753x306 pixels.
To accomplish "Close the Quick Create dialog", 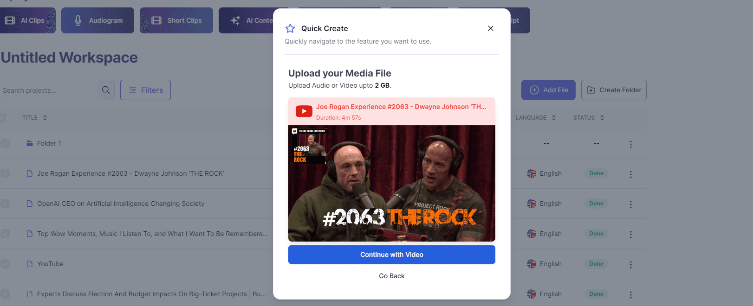I will pyautogui.click(x=490, y=28).
